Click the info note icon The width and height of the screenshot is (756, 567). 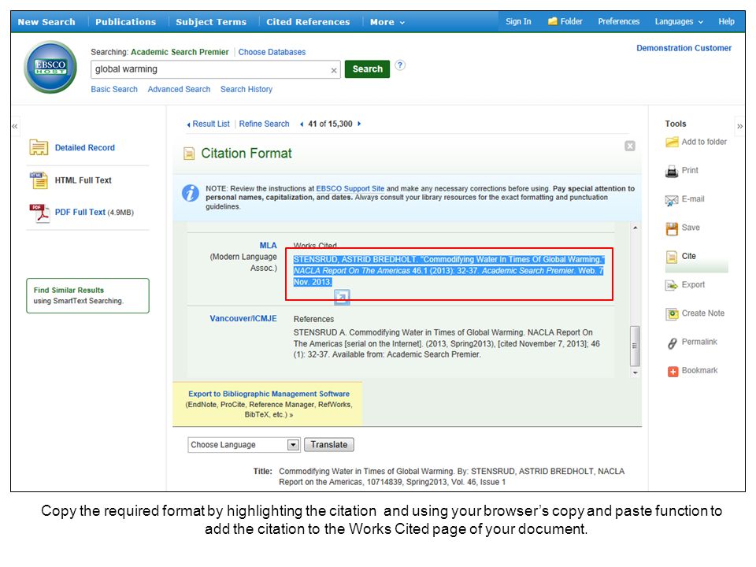click(x=191, y=193)
